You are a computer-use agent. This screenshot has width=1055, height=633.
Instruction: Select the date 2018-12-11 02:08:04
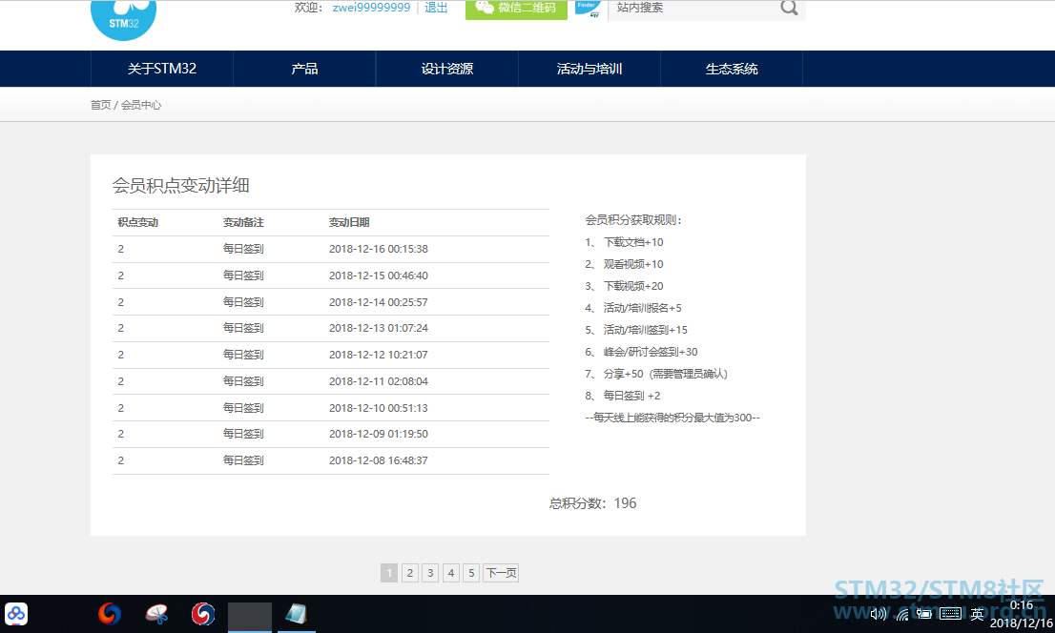378,381
